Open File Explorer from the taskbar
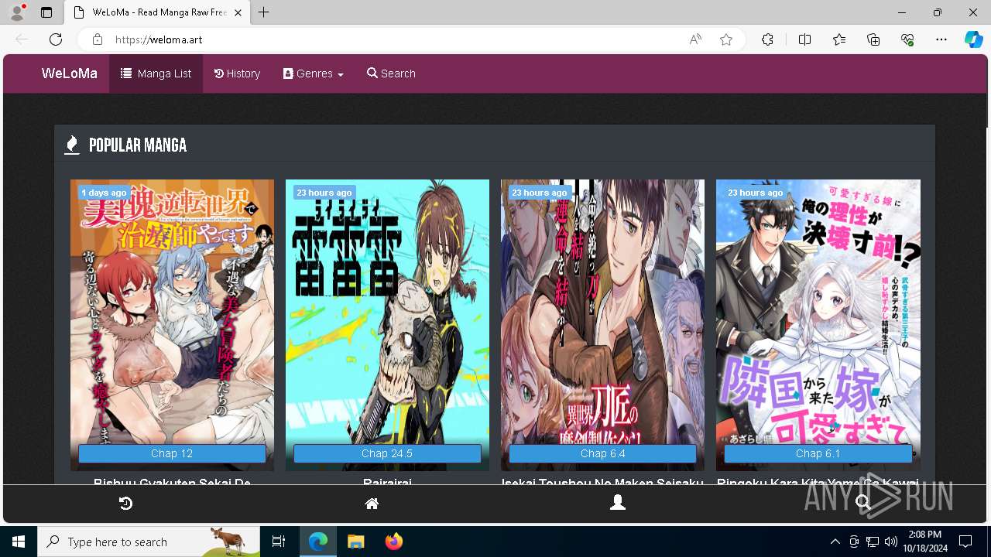This screenshot has width=991, height=557. pos(355,542)
